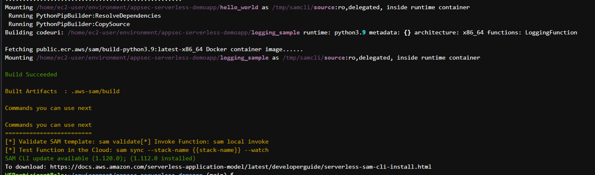595x175 pixels.
Task: Click the 'SAM CLI update available (1.120.0)' notice
Action: coord(100,158)
